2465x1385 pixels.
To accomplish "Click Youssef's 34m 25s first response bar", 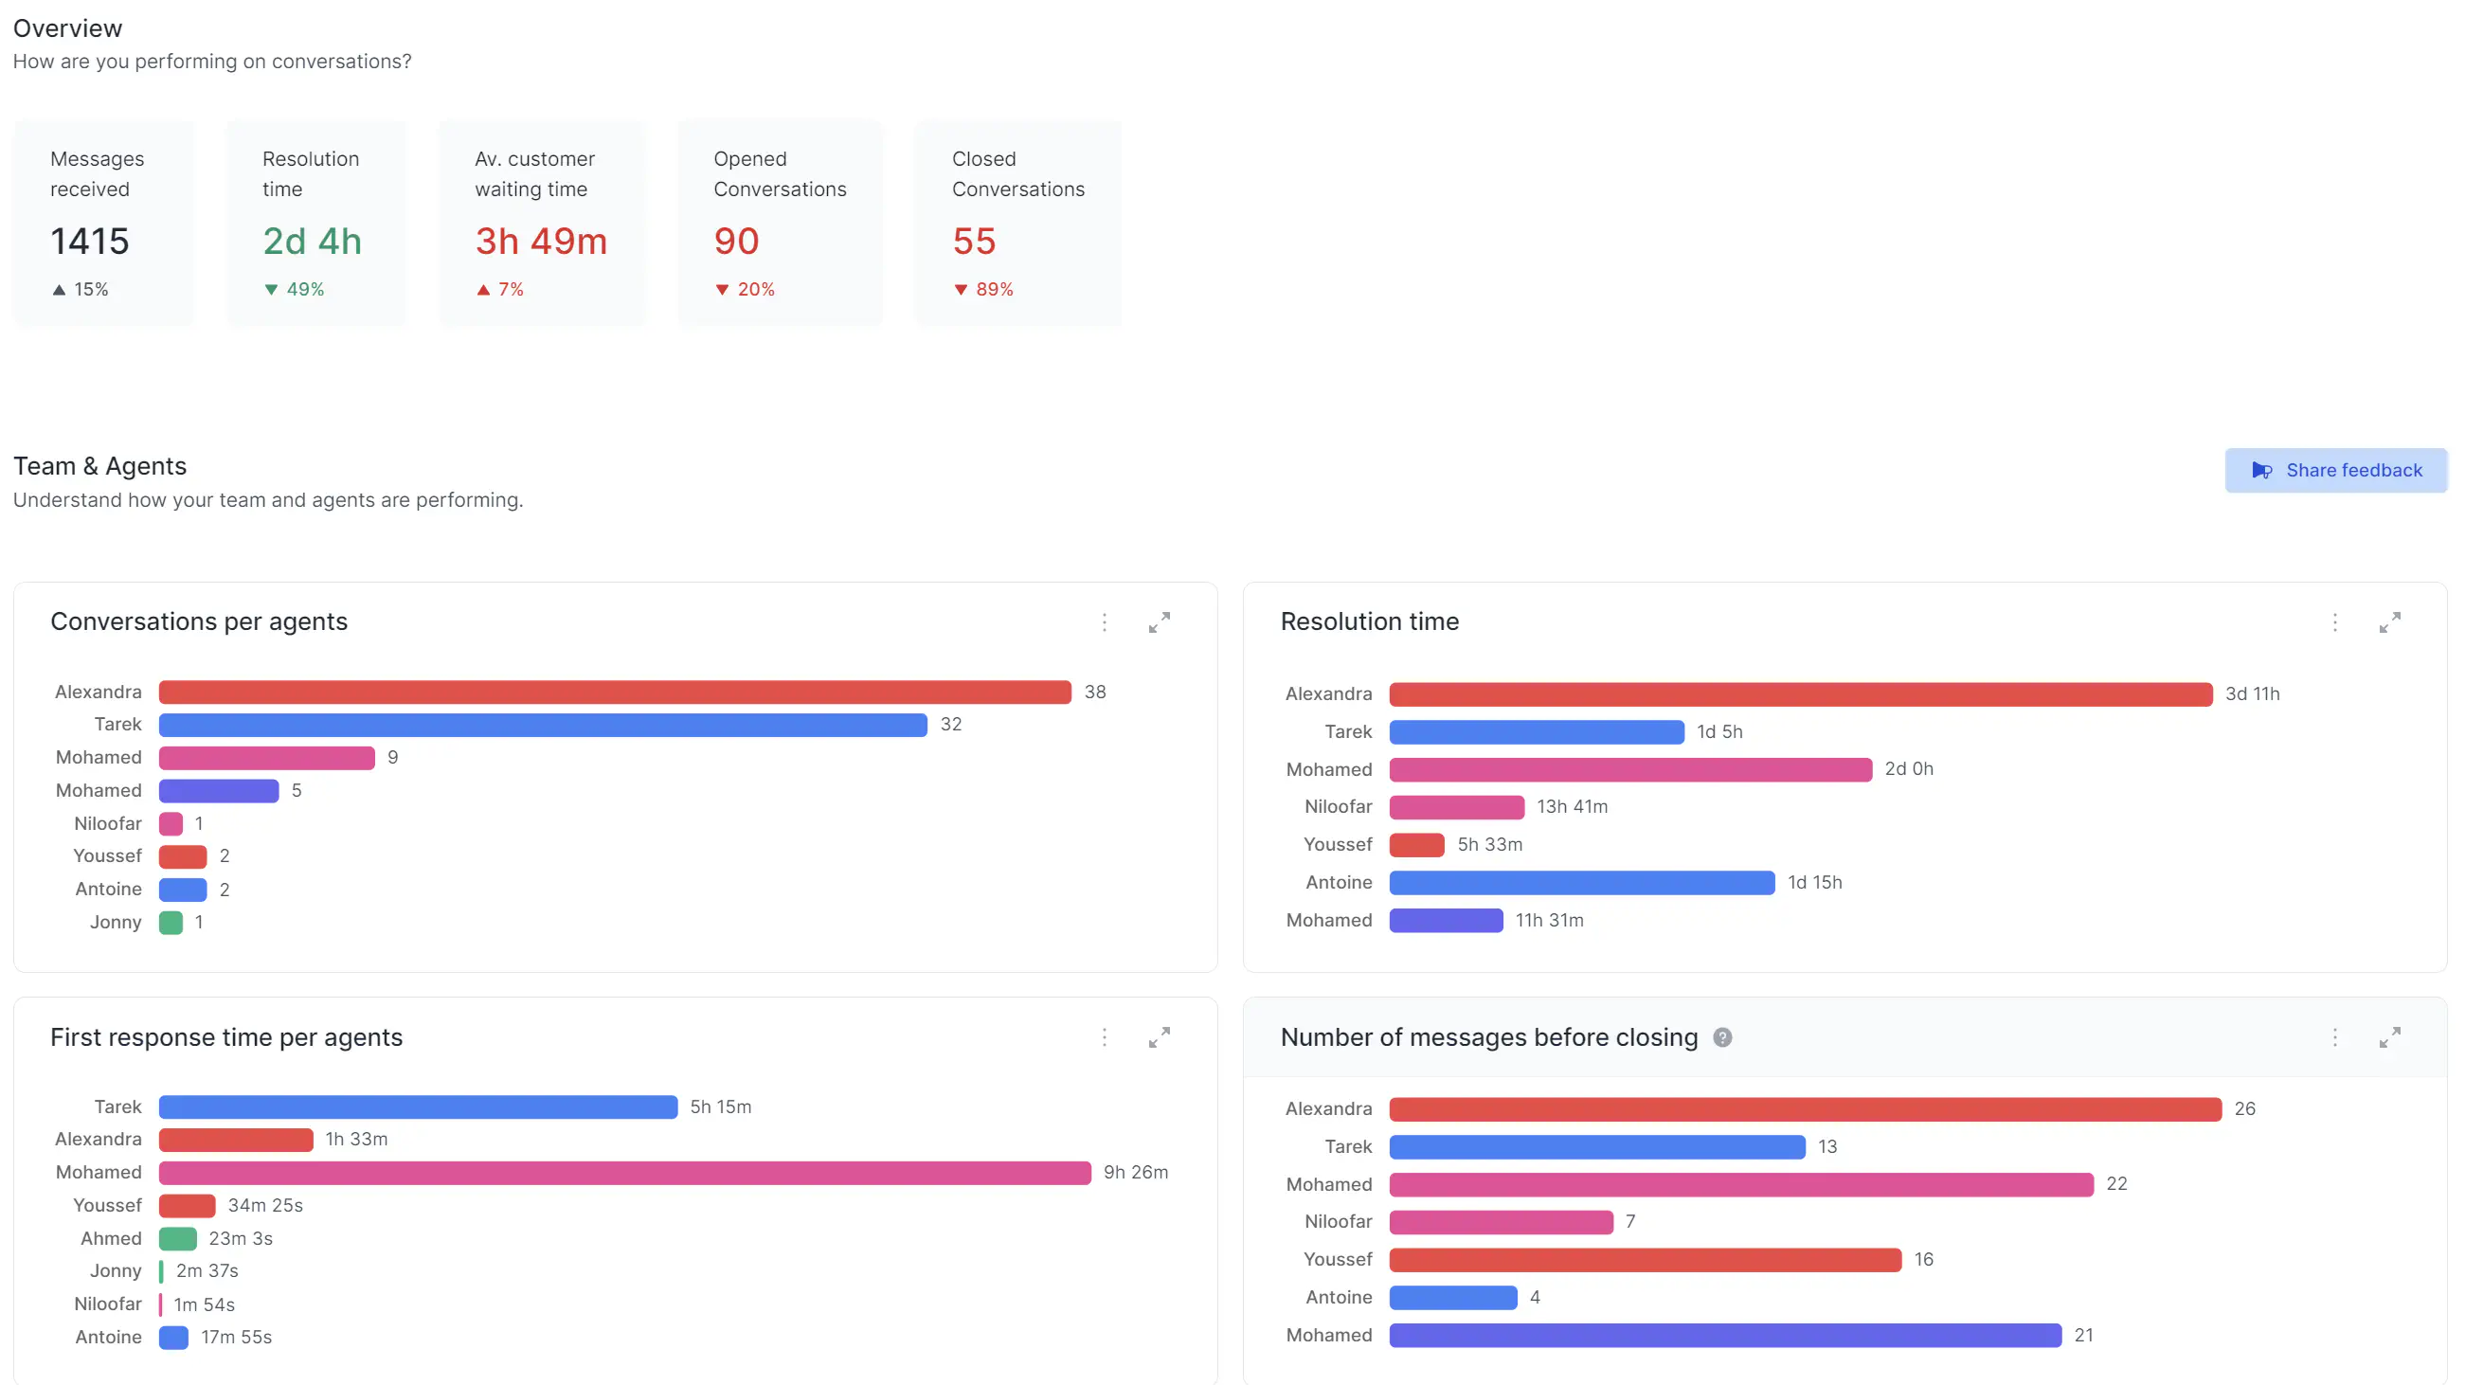I will click(188, 1206).
